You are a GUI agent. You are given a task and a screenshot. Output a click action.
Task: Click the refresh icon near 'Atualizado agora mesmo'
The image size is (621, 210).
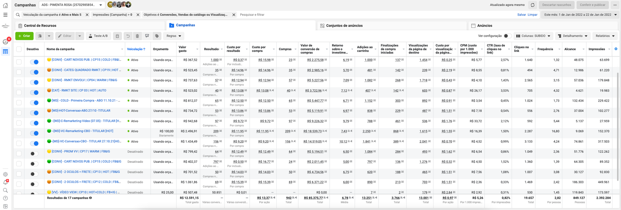[x=533, y=5]
